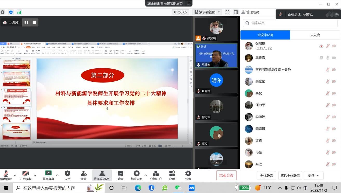Expand the speaker view (演讲者视图) dropdown
The height and width of the screenshot is (193, 341).
[x=208, y=12]
